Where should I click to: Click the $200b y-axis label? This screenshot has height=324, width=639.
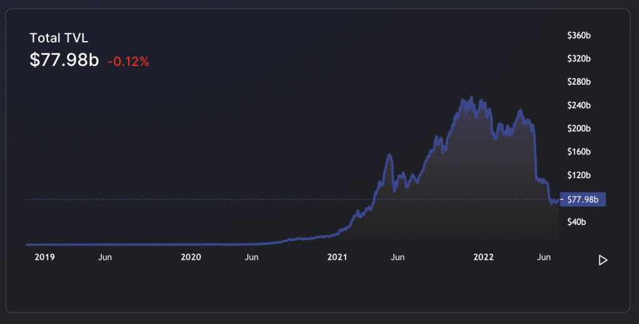(x=578, y=128)
